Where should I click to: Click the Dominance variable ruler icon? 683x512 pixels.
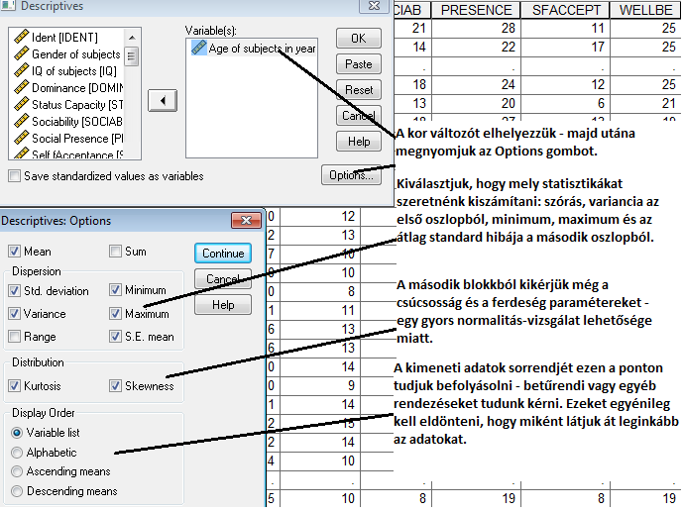point(19,88)
